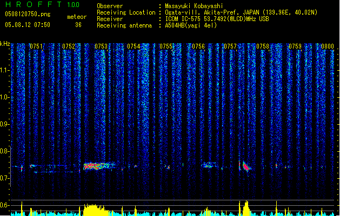Click the 0754 time marker
This screenshot has width=340, height=216.
click(134, 46)
